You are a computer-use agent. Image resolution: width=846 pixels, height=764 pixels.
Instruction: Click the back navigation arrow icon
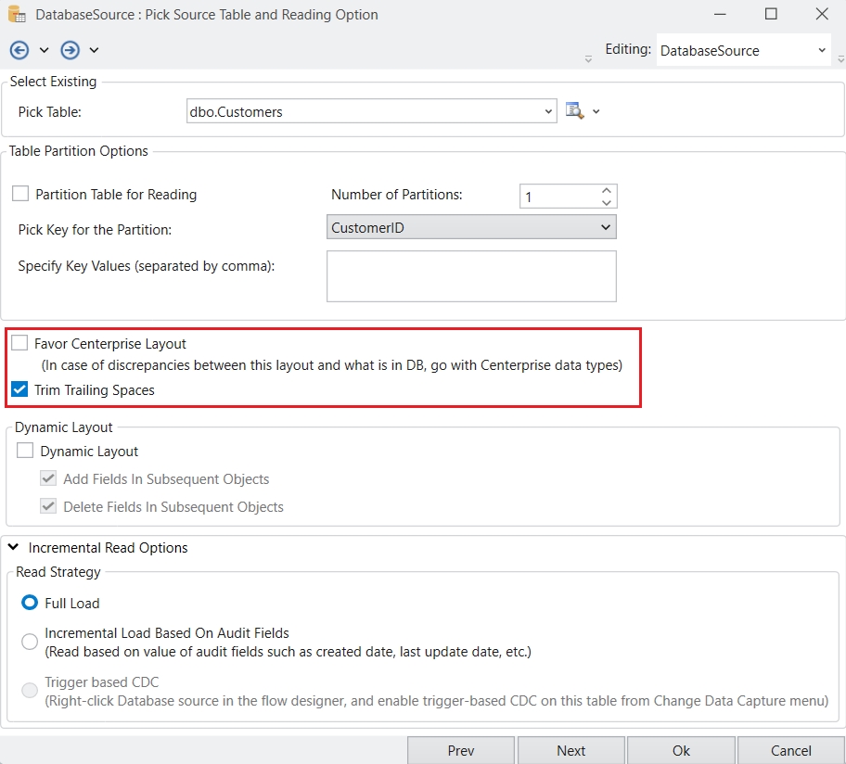click(19, 50)
